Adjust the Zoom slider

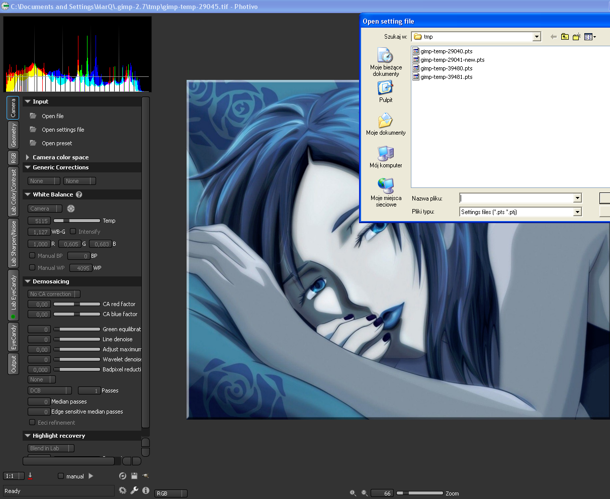[x=420, y=493]
